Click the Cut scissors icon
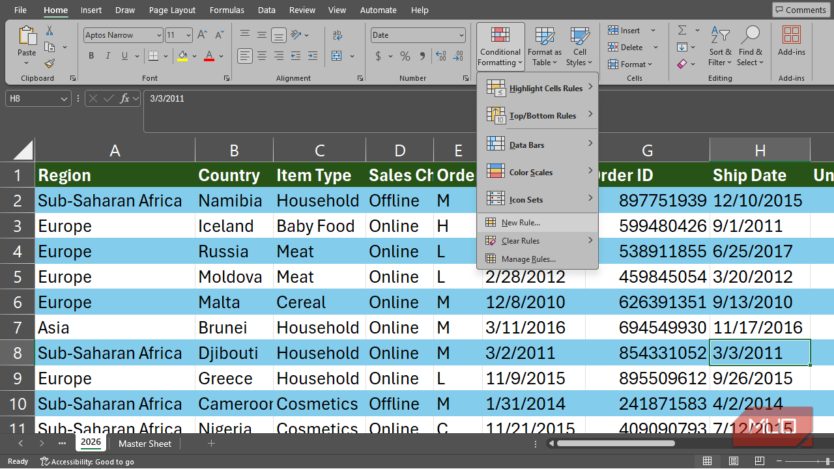Viewport: 834px width, 469px height. click(50, 31)
